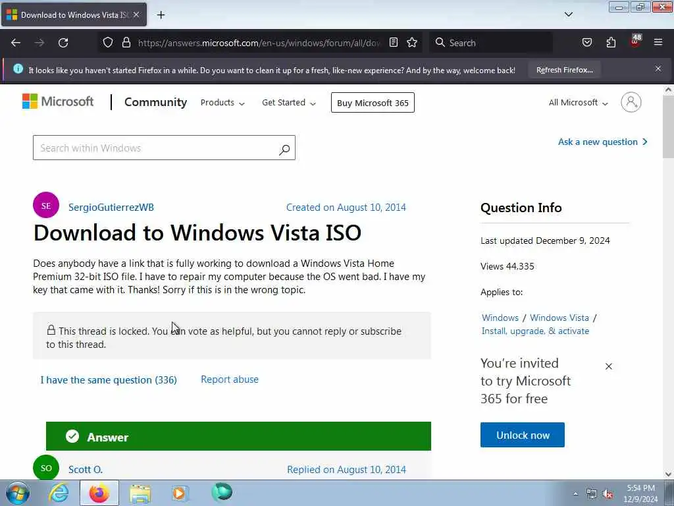Bookmark this page with the star icon
This screenshot has height=506, width=674.
(x=412, y=42)
